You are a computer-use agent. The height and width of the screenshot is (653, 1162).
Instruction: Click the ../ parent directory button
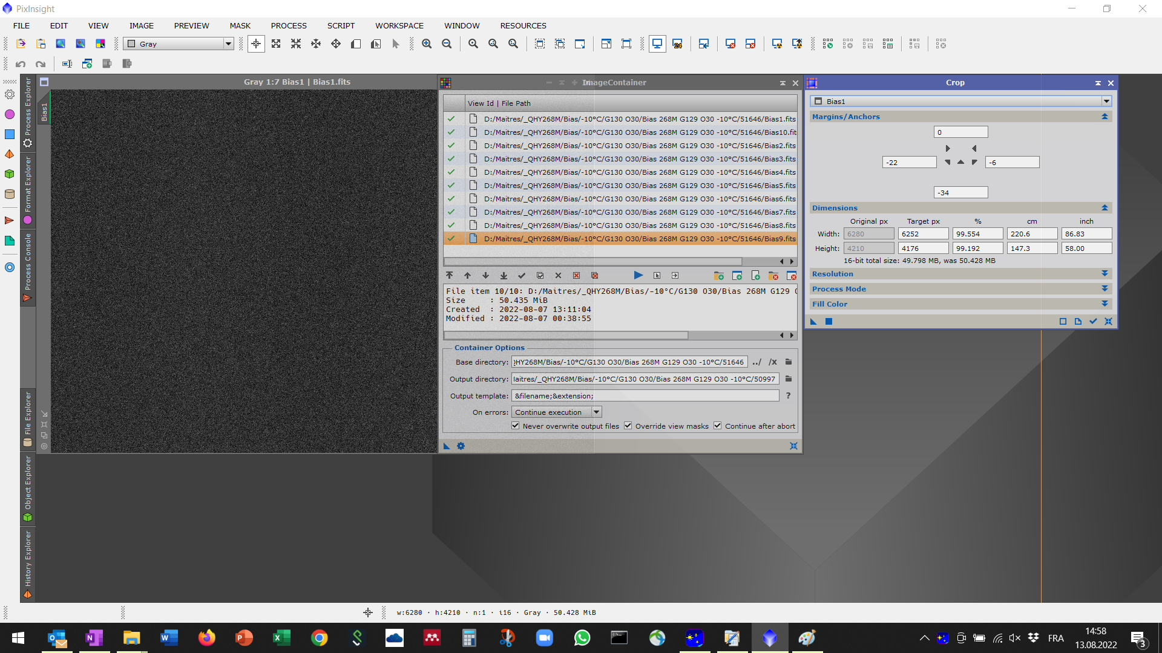[x=757, y=362]
